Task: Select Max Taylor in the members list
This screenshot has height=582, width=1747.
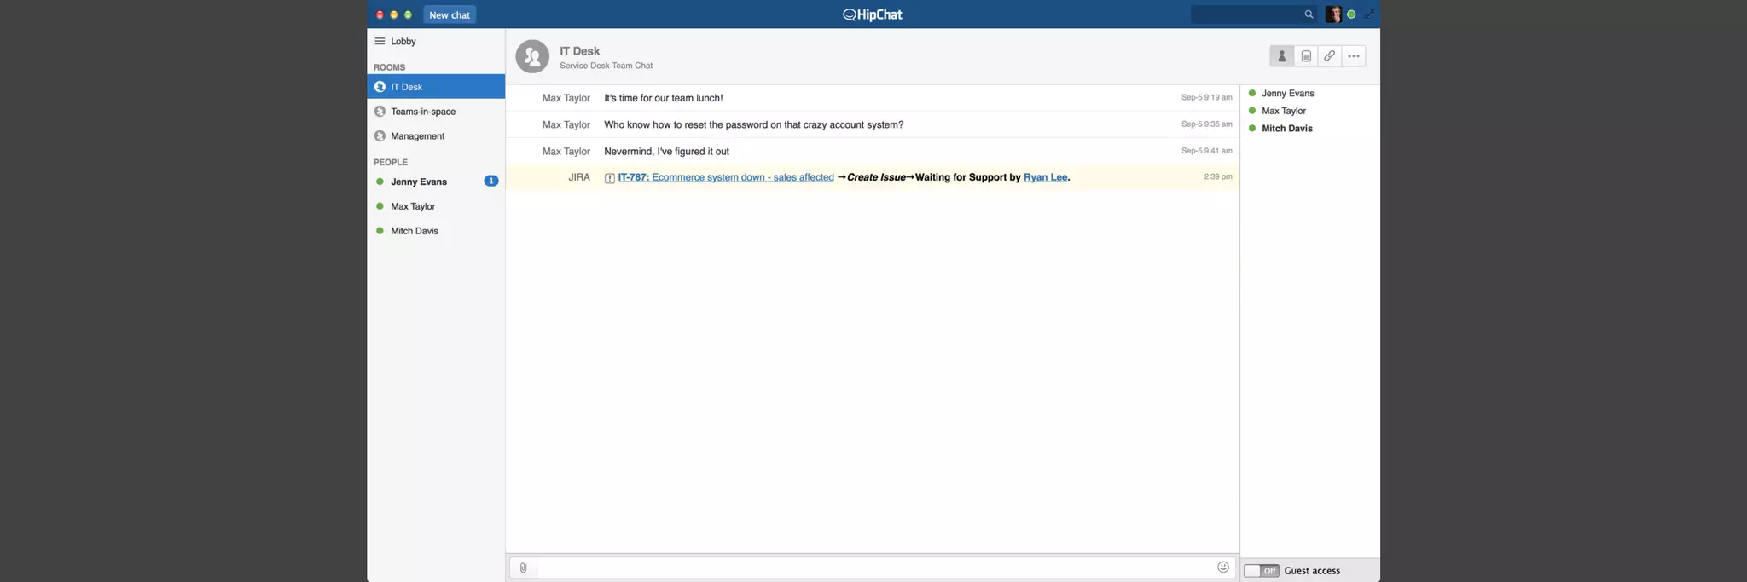Action: click(1283, 111)
